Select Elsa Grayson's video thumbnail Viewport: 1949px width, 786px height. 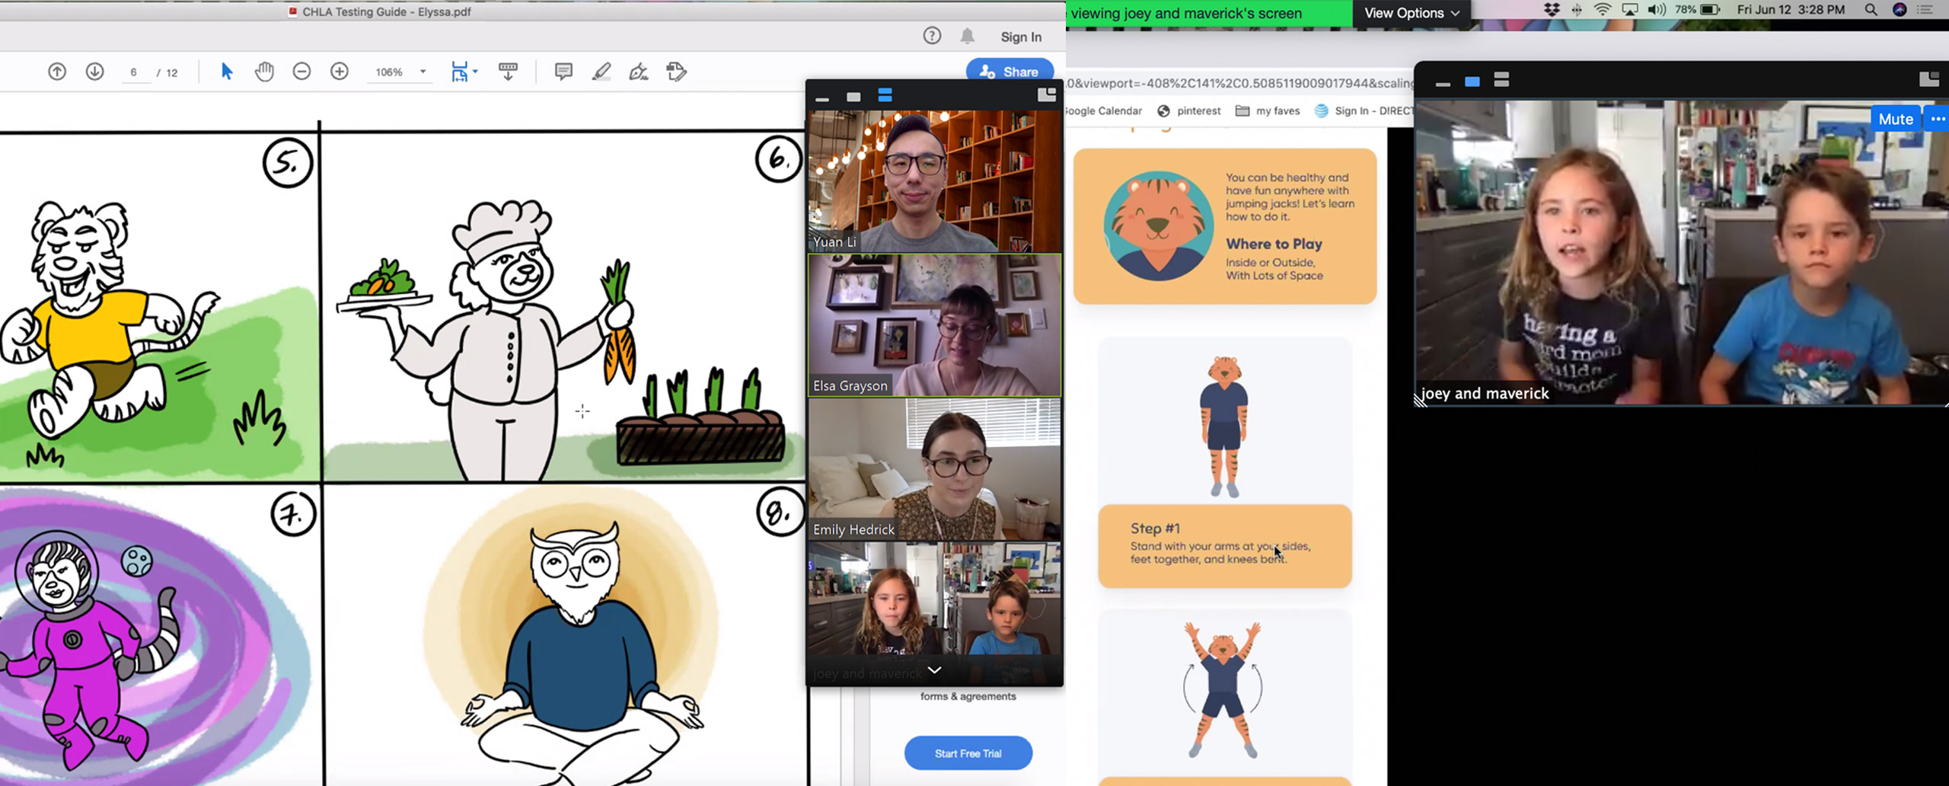935,325
